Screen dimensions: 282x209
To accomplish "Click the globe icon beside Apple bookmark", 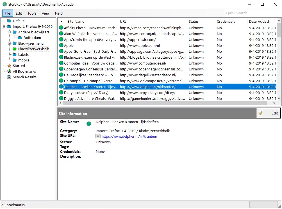I will tap(61, 45).
